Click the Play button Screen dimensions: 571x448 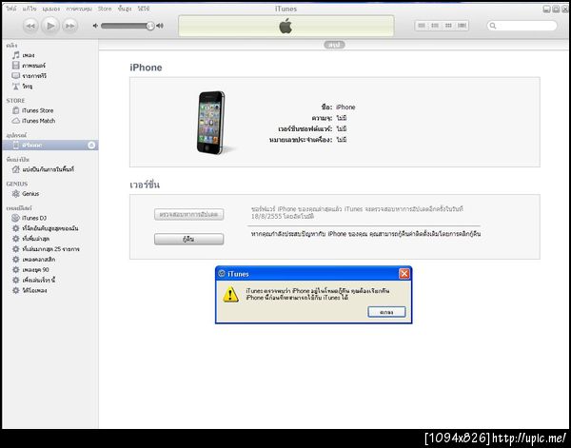tap(50, 26)
